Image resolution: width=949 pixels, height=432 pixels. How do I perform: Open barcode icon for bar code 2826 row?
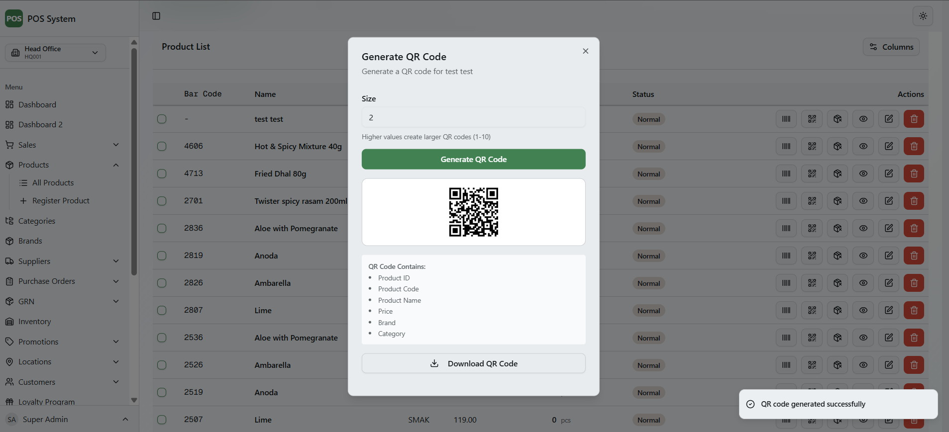786,283
